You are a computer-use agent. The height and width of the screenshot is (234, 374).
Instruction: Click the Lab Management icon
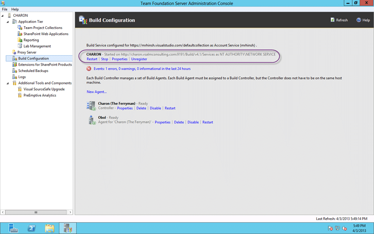(x=20, y=46)
